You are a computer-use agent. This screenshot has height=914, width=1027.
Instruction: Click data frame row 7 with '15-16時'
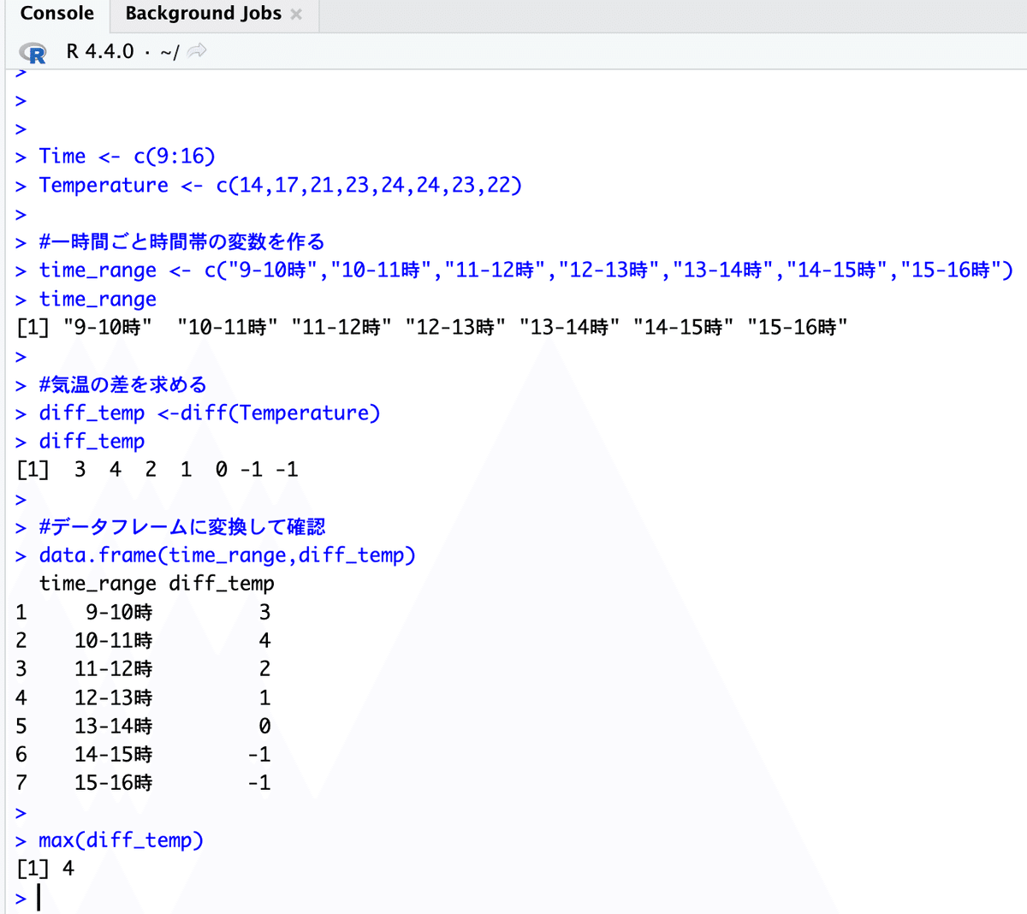143,782
